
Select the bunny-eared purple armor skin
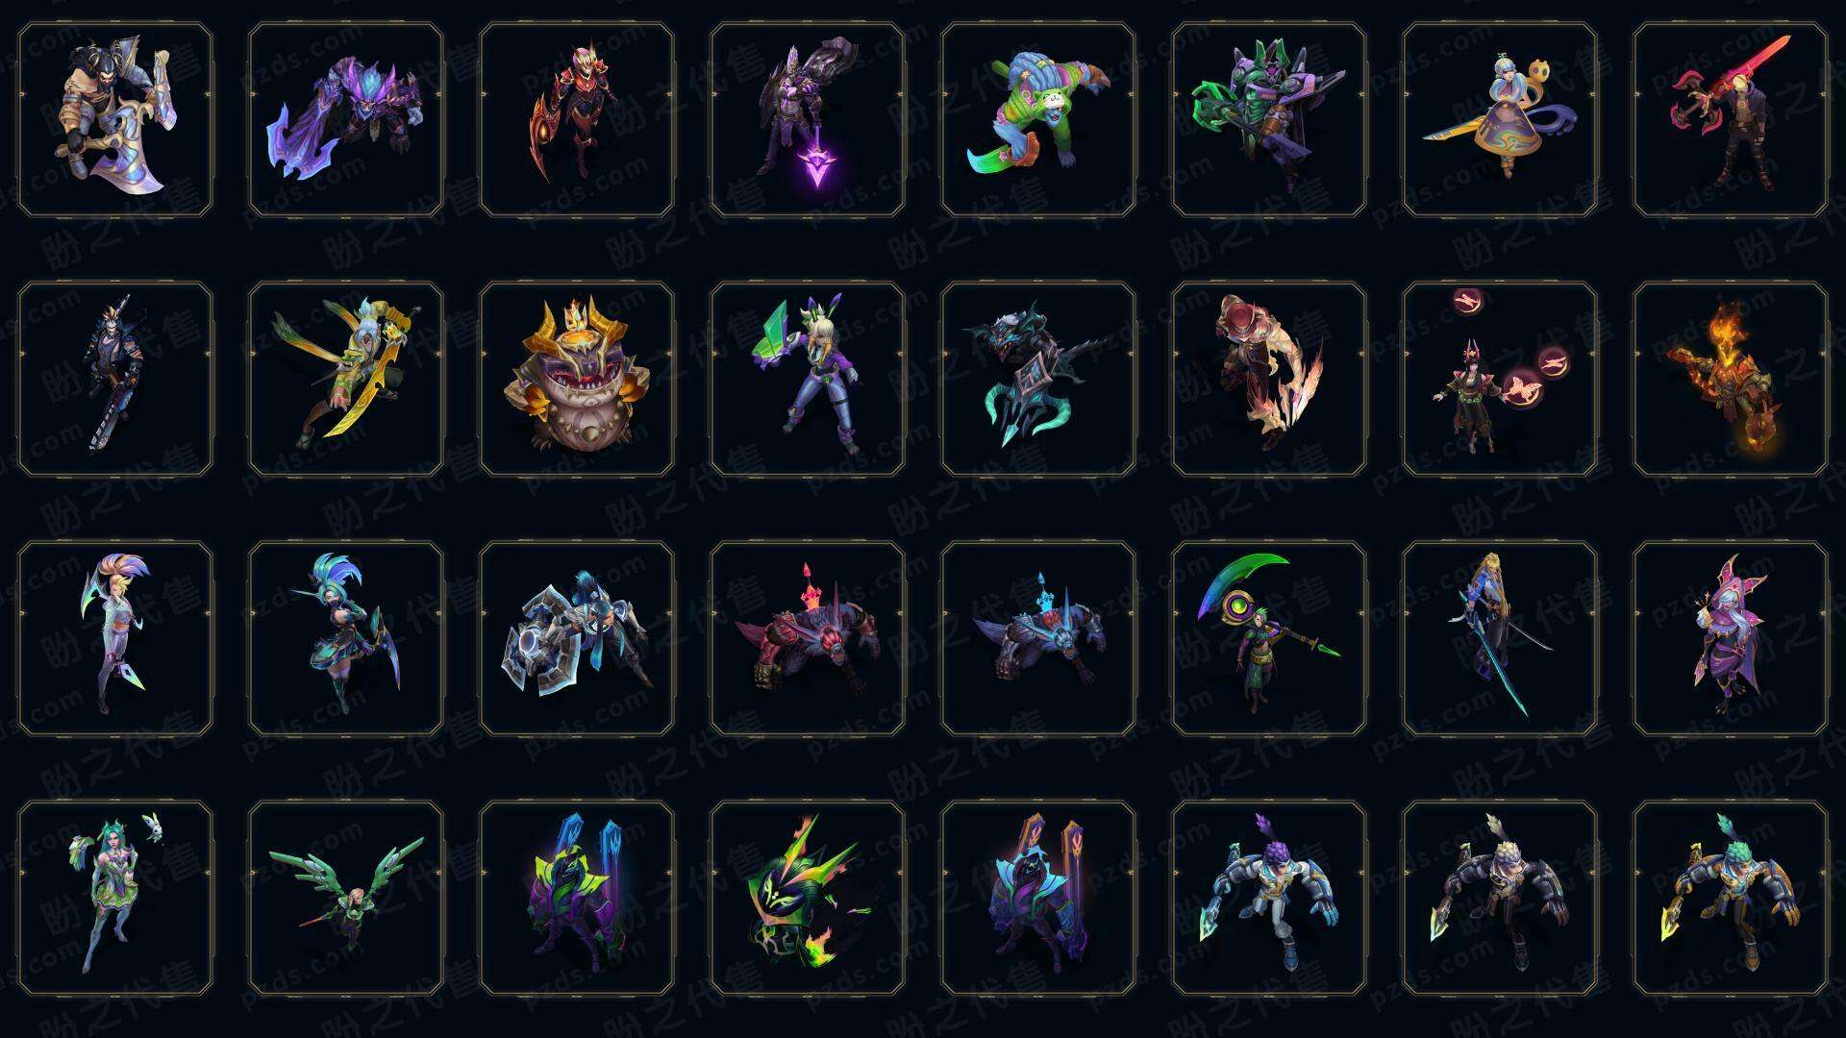point(808,379)
